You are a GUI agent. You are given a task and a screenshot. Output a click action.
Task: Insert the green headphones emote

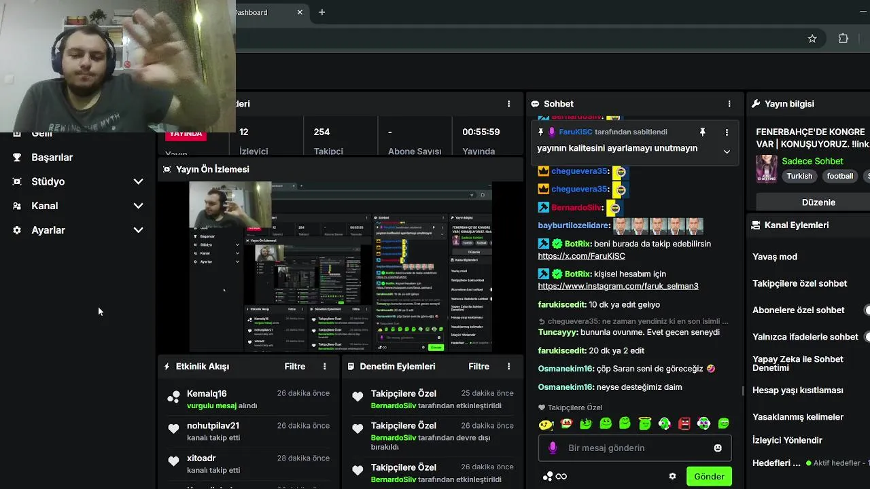pos(665,424)
